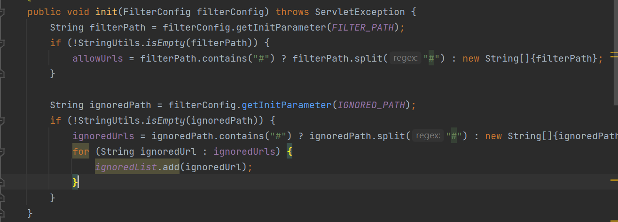Click the ignoredList field reference
This screenshot has height=222, width=618.
[126, 167]
